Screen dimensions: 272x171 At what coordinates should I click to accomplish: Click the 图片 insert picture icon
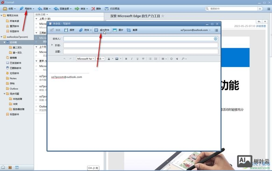tap(115, 30)
